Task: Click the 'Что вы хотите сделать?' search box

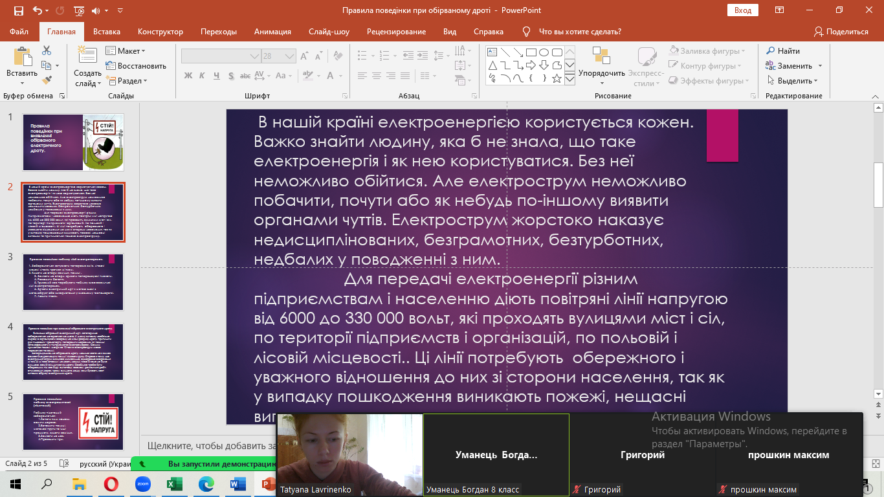Action: pyautogui.click(x=580, y=32)
